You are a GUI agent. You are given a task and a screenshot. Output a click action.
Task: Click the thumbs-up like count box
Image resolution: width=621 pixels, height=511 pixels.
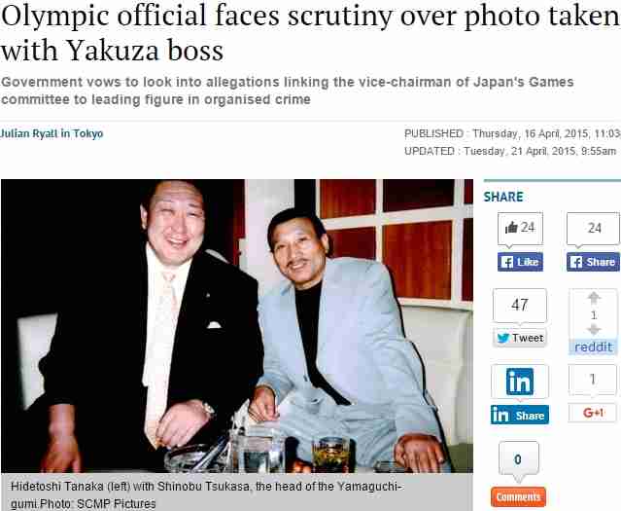(520, 229)
